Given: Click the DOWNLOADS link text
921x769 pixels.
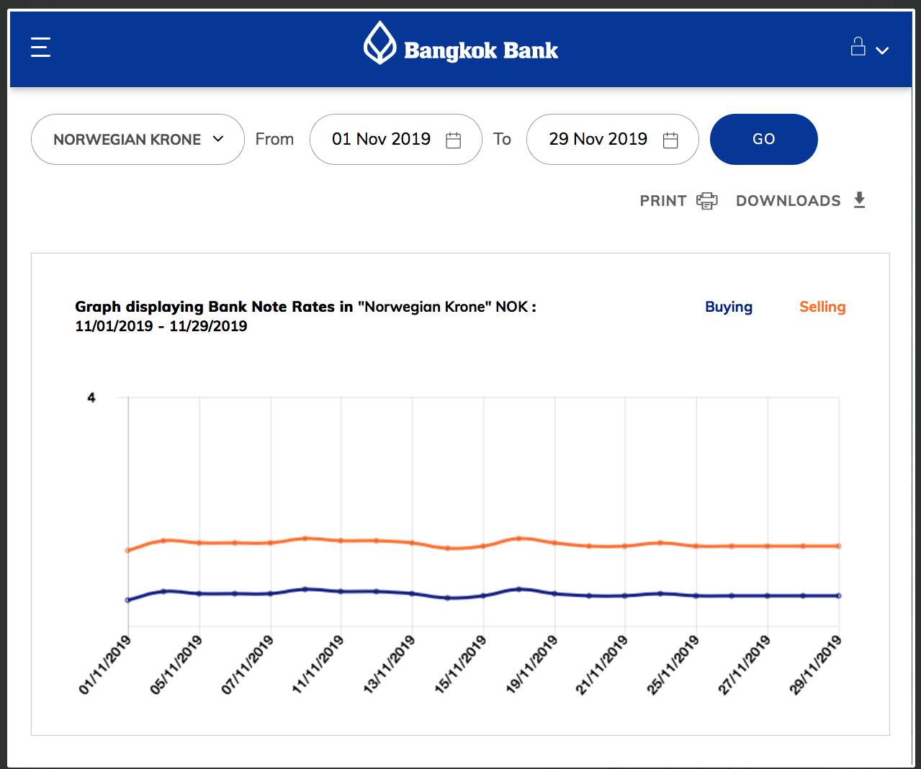Looking at the screenshot, I should 788,201.
